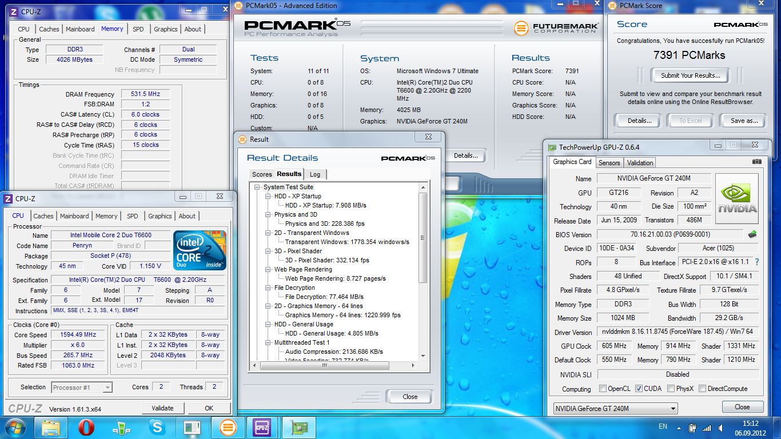Open the Processor #1 selection dropdown
781x439 pixels.
(x=82, y=388)
